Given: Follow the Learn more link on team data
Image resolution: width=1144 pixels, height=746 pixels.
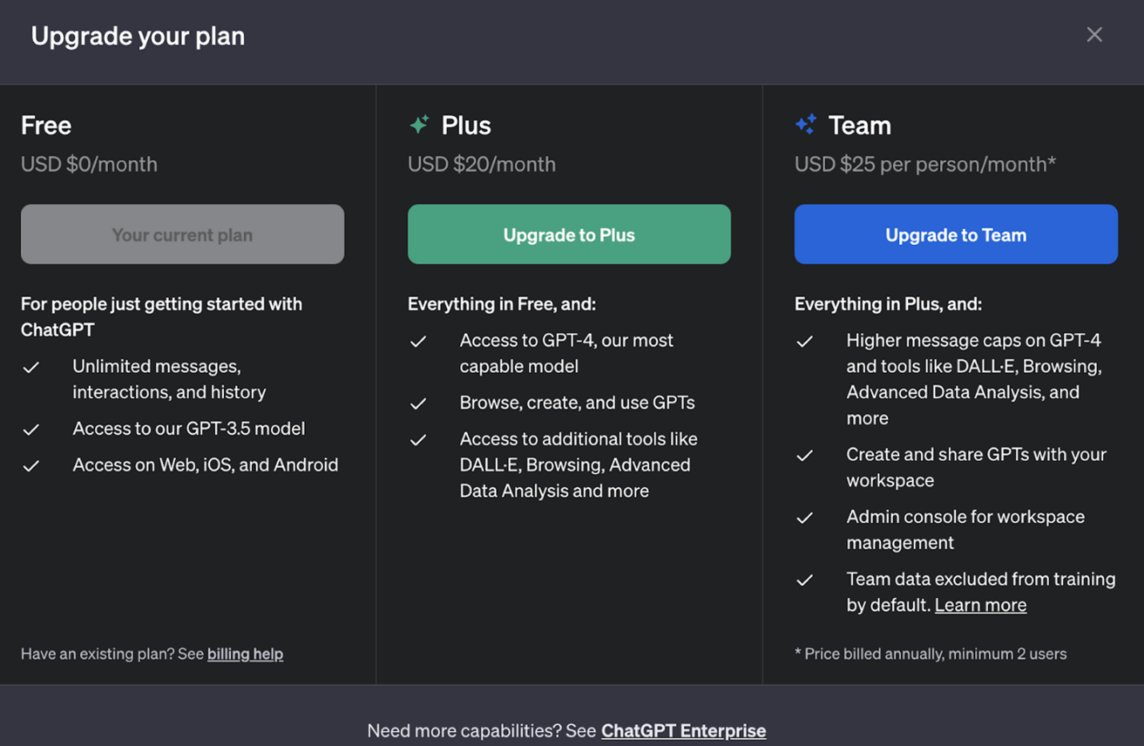Looking at the screenshot, I should (x=980, y=605).
